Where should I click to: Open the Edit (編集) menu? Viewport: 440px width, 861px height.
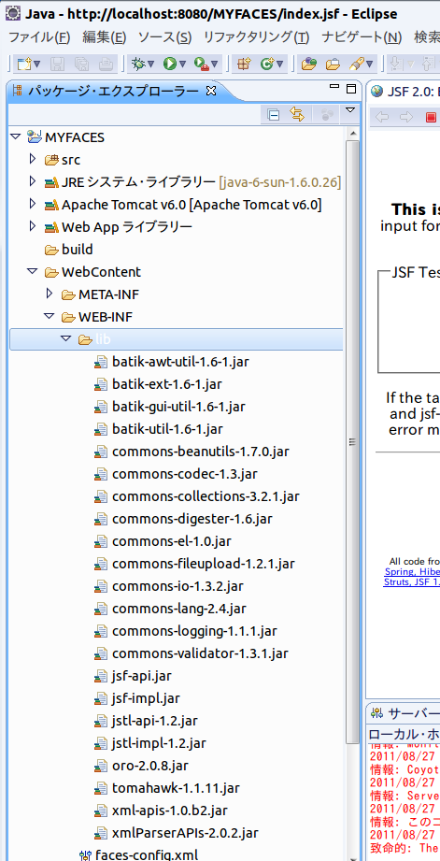click(x=105, y=37)
